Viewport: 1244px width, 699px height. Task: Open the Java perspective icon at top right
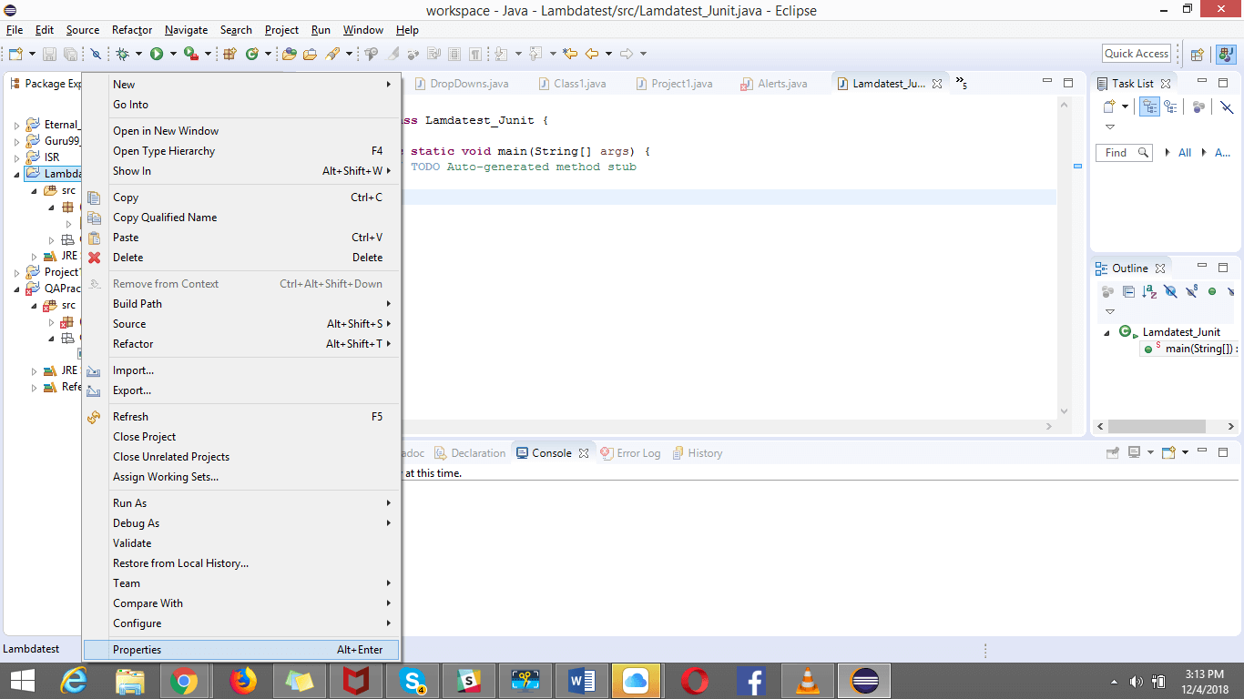point(1224,53)
